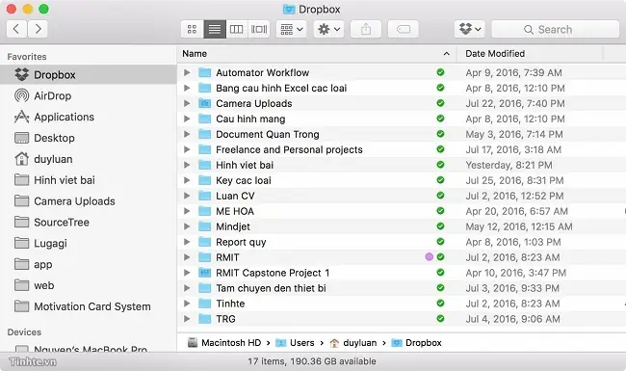Click the sync checkmark for Tinhte
The height and width of the screenshot is (371, 626).
(x=440, y=304)
